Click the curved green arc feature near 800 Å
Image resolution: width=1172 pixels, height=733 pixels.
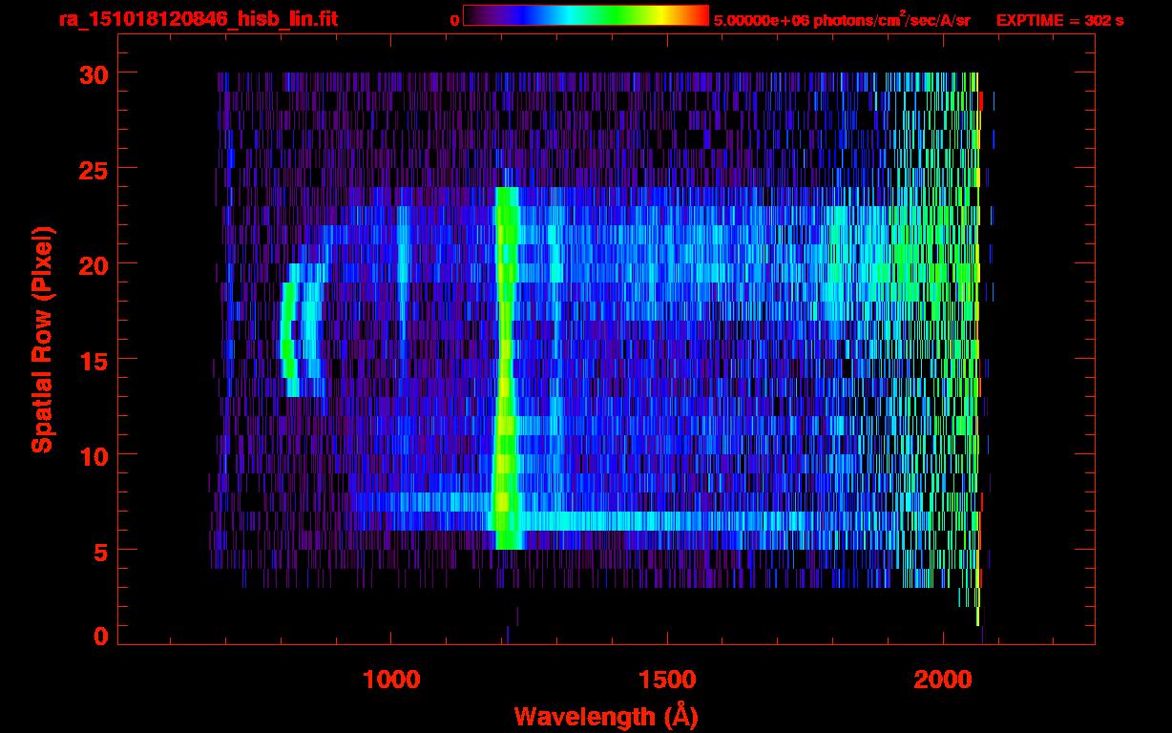(x=287, y=330)
